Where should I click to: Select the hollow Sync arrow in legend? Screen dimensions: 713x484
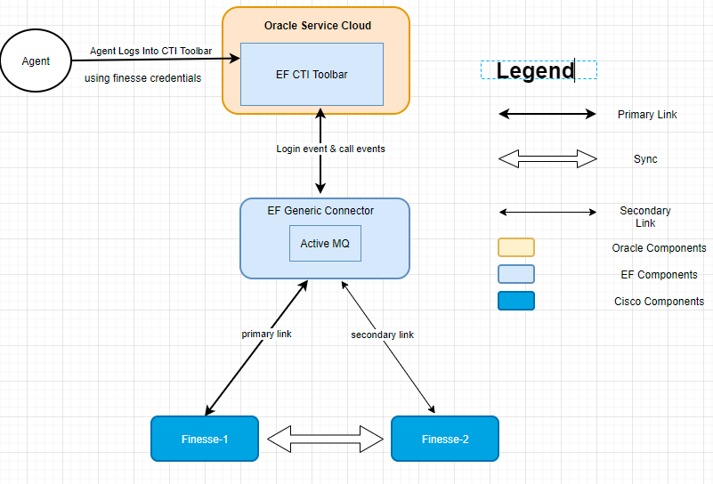[x=547, y=159]
